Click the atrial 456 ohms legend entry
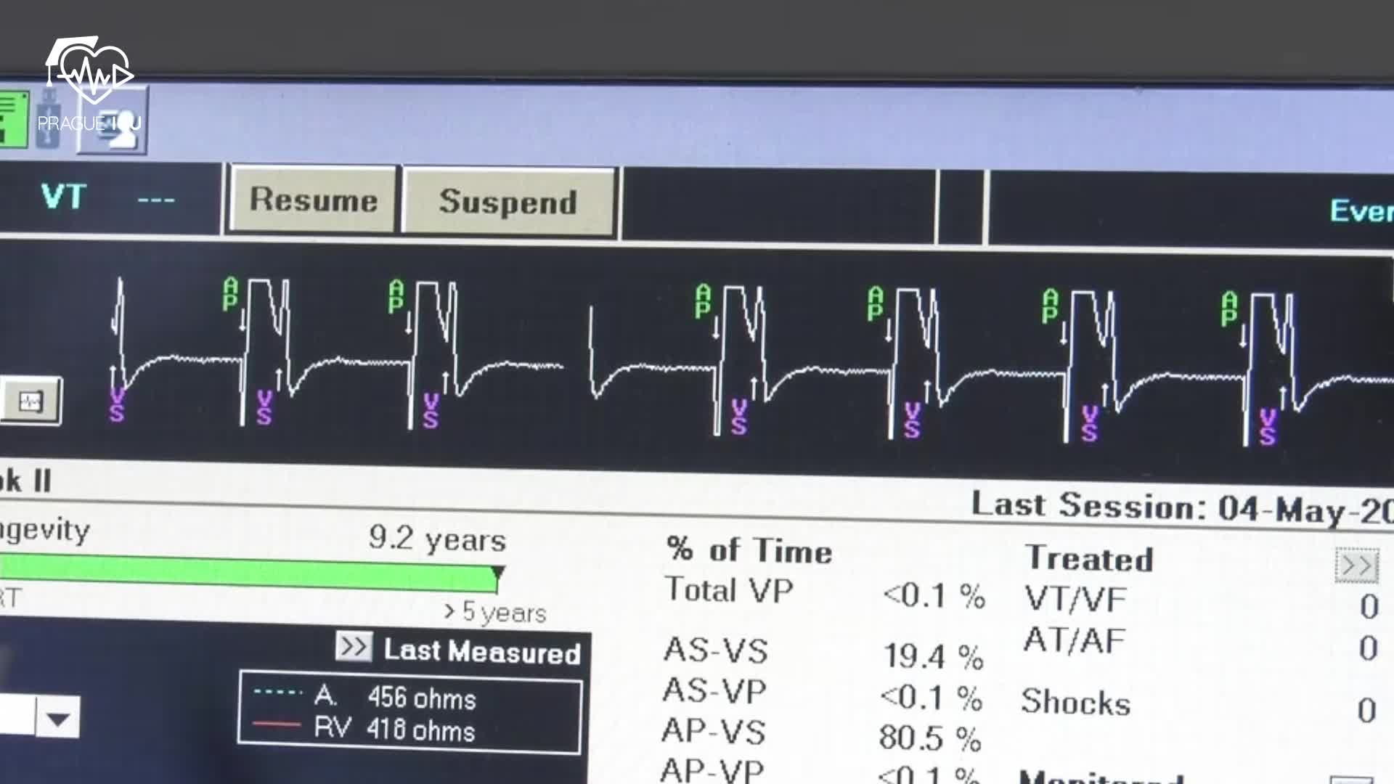This screenshot has height=784, width=1394. tap(396, 697)
